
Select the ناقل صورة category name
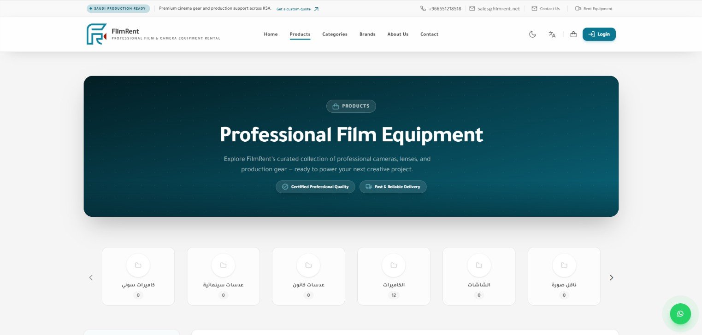(x=564, y=285)
